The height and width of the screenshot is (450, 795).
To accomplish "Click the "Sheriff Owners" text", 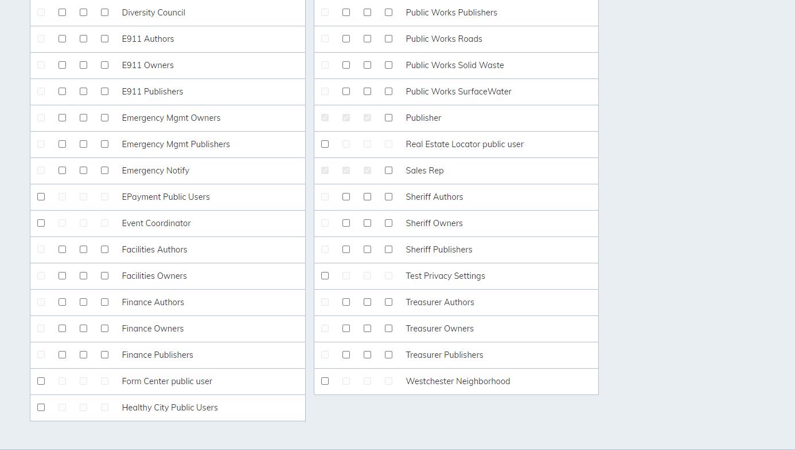I will 434,223.
